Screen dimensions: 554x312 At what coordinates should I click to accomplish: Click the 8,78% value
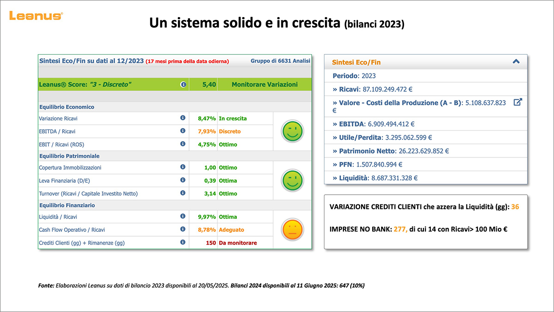(x=207, y=230)
